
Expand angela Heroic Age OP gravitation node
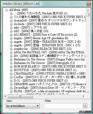point(11,39)
